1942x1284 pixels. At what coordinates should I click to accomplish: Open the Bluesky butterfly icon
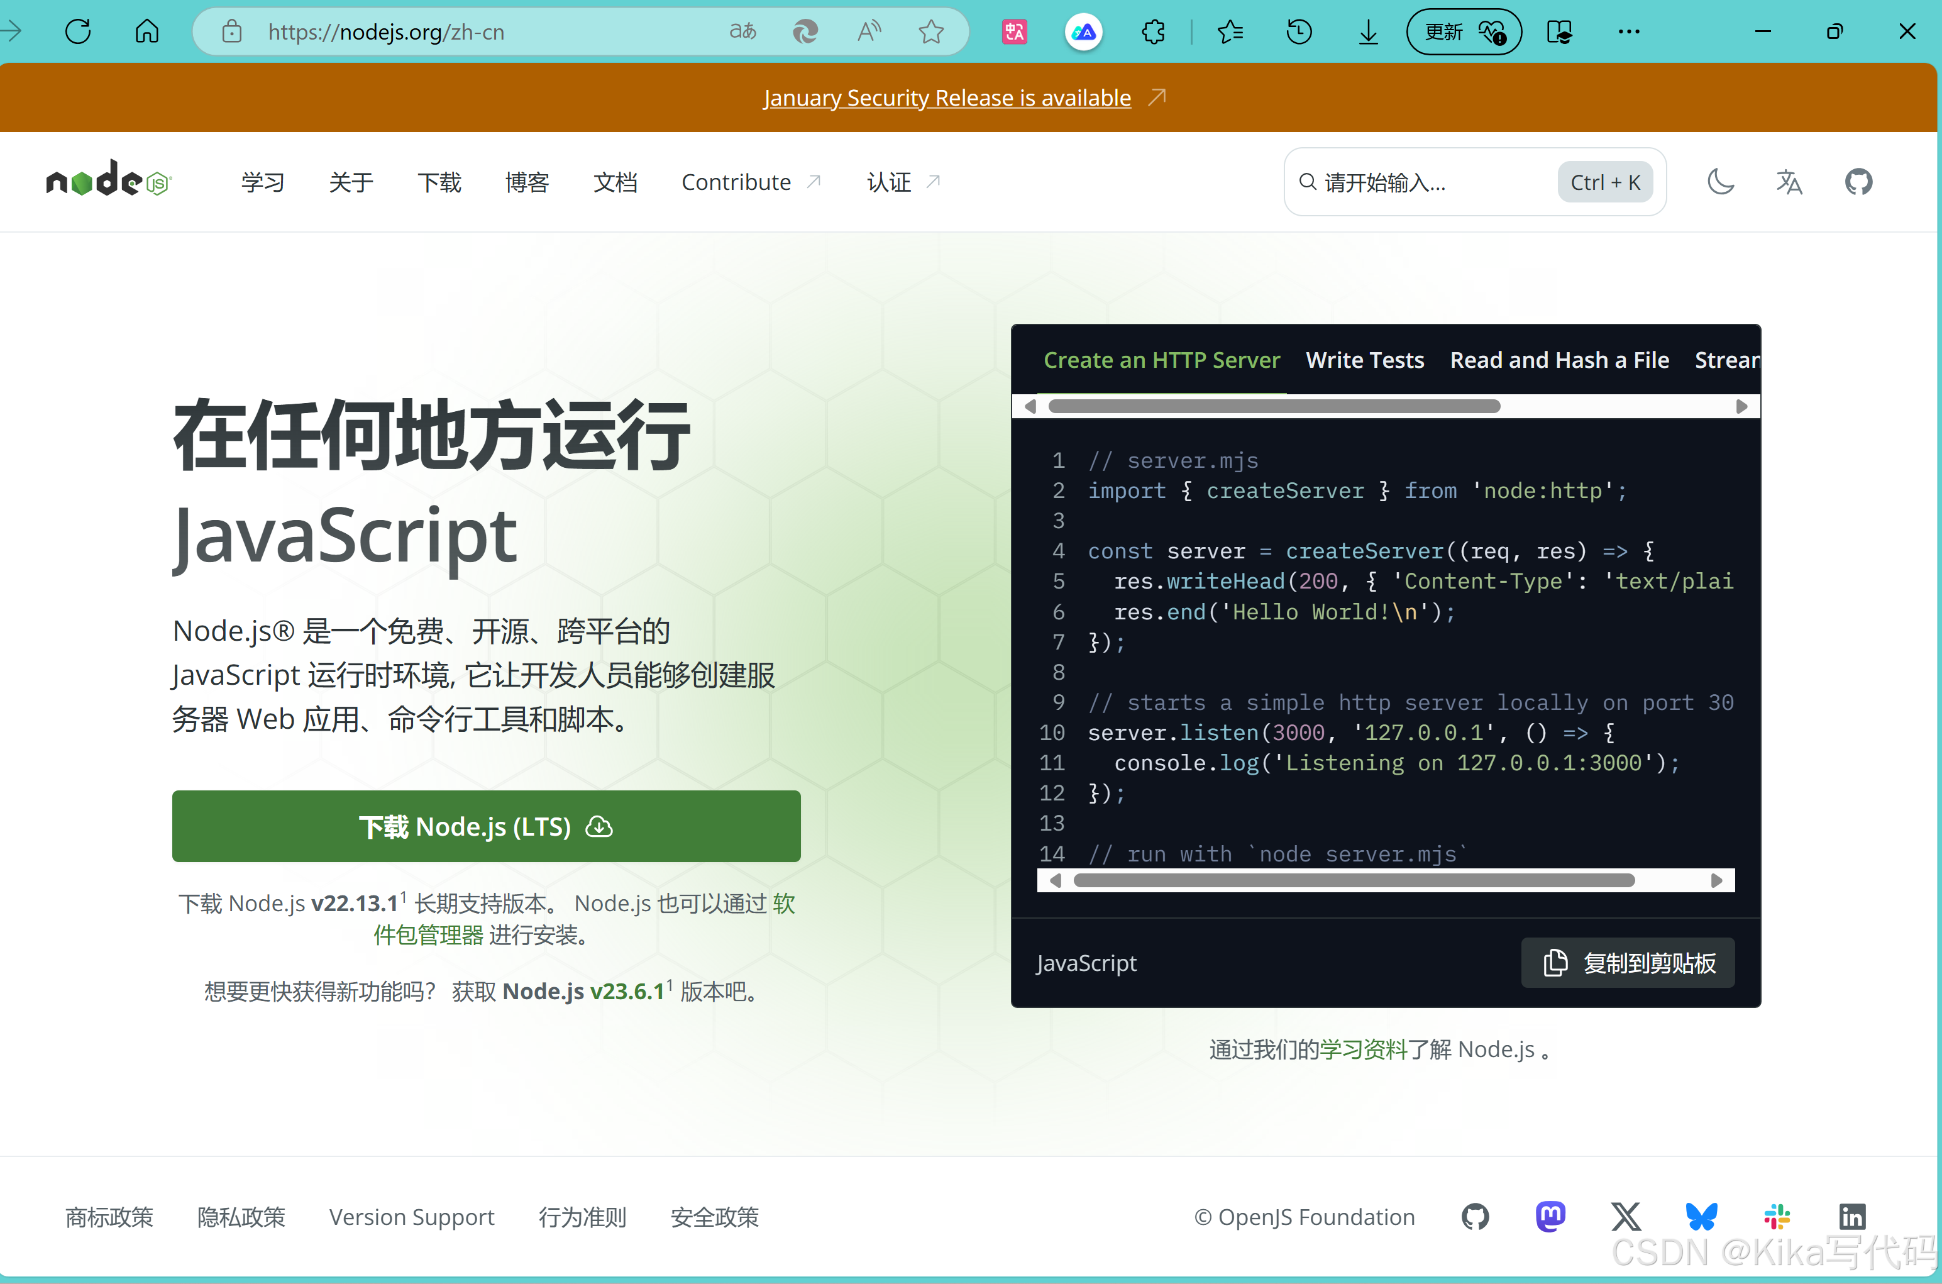[x=1701, y=1216]
